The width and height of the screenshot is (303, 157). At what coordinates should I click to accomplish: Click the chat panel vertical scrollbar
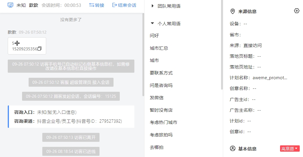pos(143,55)
